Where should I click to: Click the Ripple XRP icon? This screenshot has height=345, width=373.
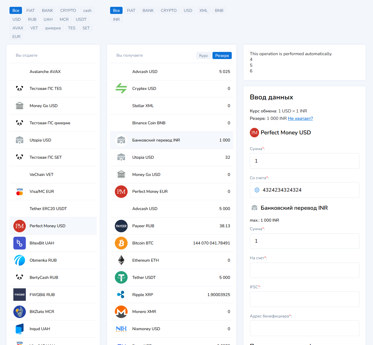pyautogui.click(x=121, y=295)
